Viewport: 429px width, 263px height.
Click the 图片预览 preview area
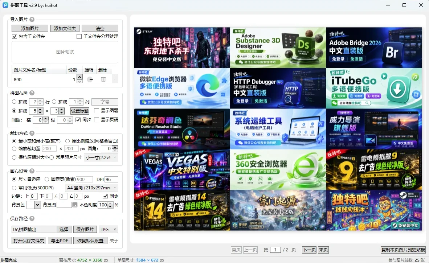[65, 52]
